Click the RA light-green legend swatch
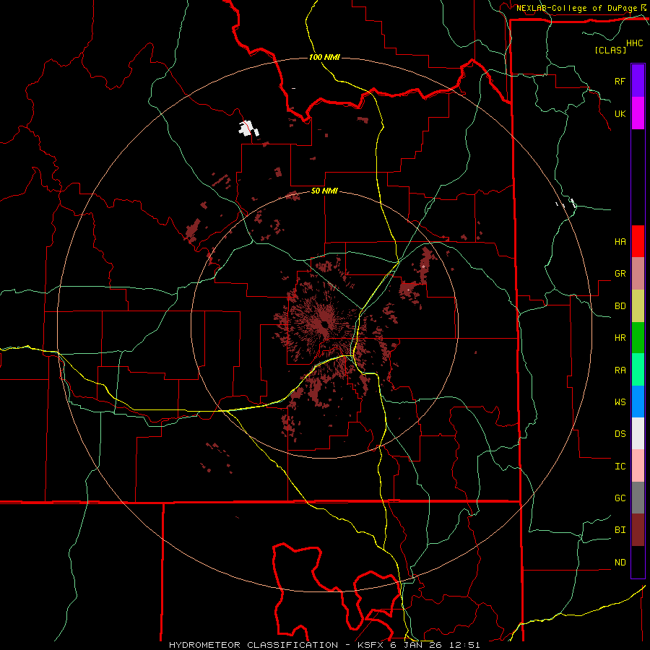This screenshot has width=650, height=650. pos(638,370)
